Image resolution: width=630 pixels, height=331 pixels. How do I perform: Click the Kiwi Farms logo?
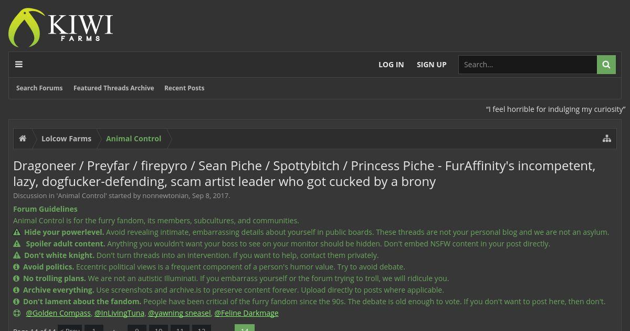(x=61, y=27)
